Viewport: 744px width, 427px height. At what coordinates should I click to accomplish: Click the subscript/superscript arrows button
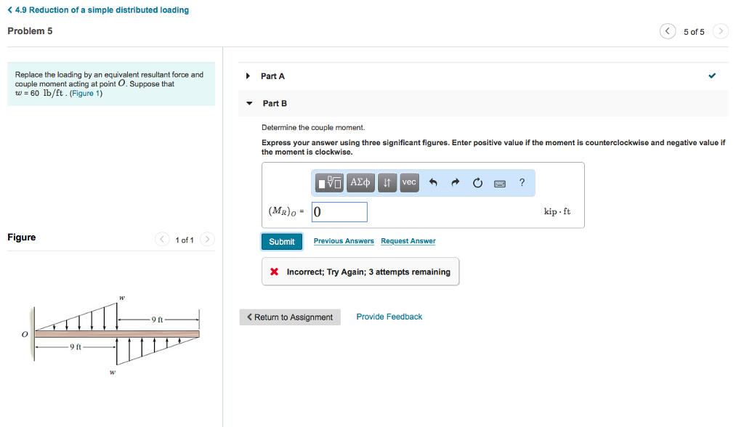pos(388,183)
